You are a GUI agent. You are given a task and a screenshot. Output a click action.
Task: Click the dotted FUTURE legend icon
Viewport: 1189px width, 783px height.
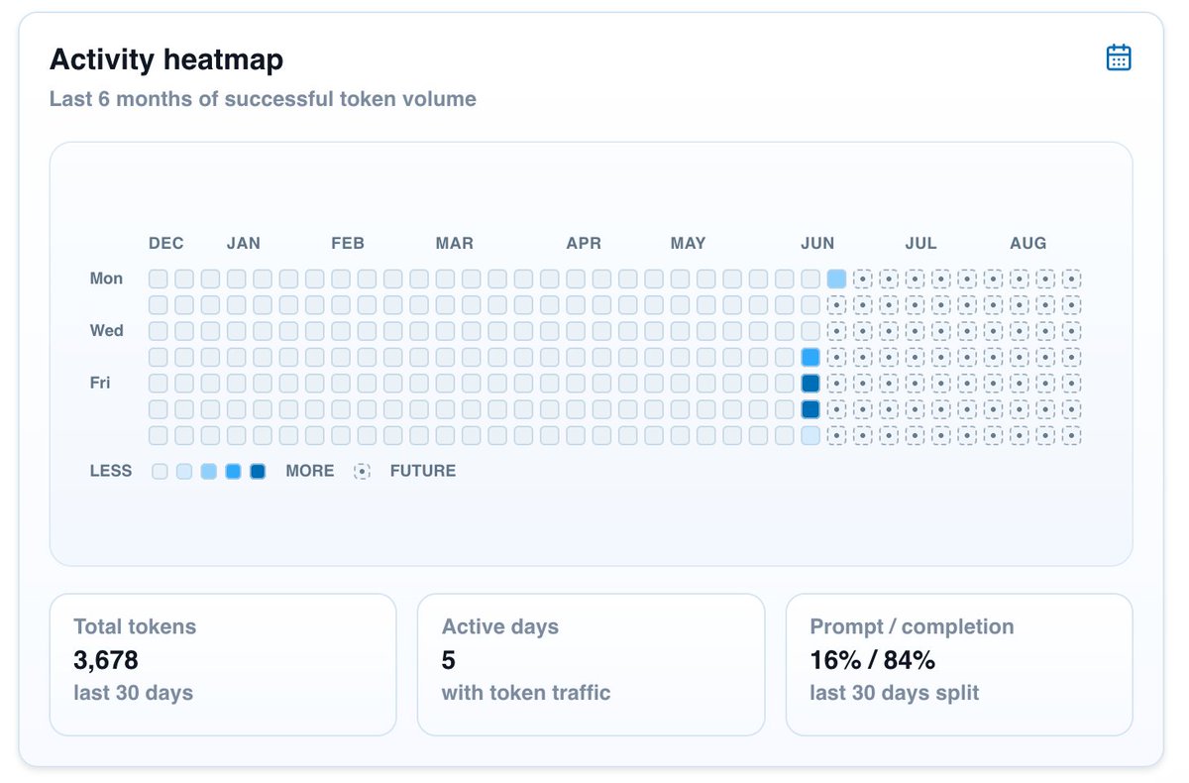[x=363, y=472]
